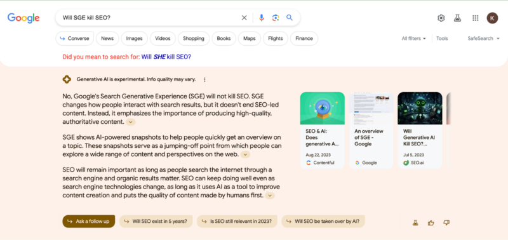Click the SEO.ai source label

413,163
